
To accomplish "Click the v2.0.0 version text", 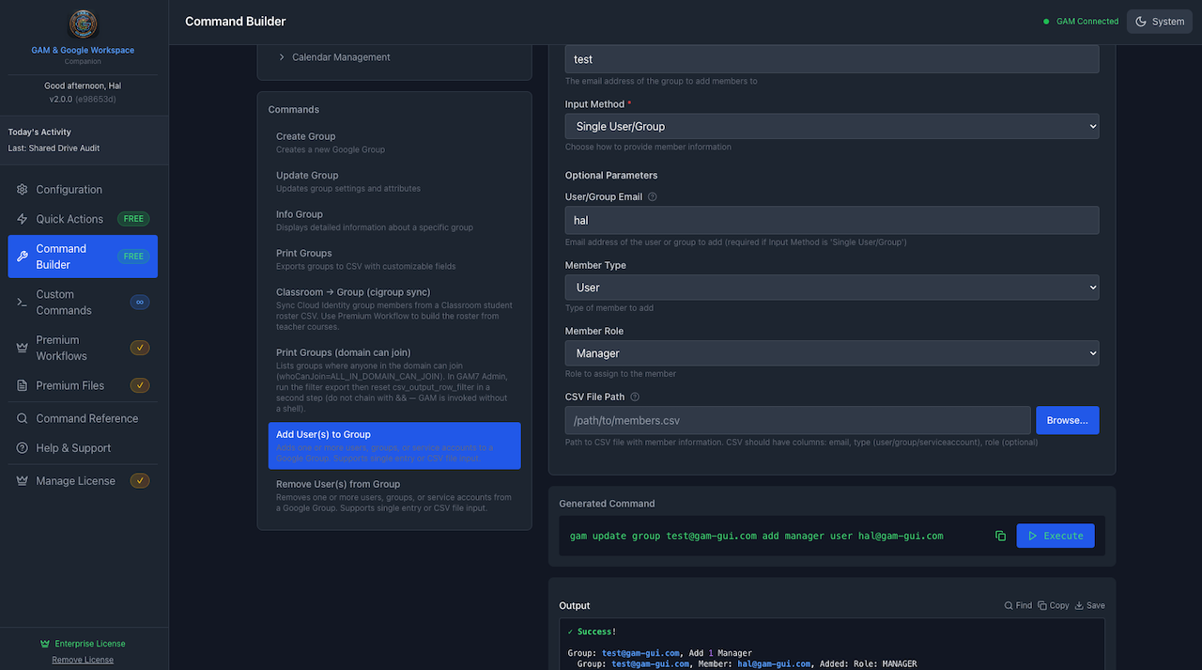I will [x=61, y=99].
